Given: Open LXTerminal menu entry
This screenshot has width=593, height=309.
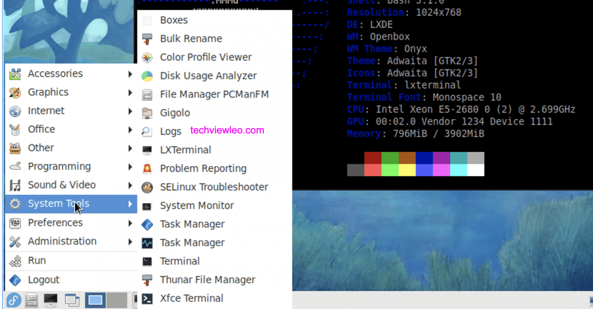Looking at the screenshot, I should tap(215, 150).
